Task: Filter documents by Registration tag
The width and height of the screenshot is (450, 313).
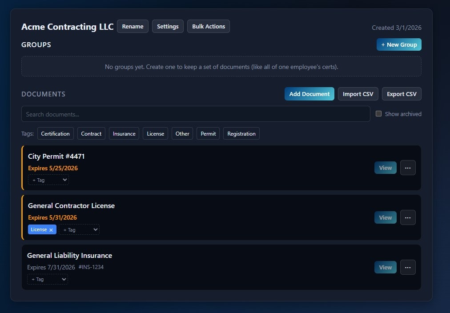Action: pos(241,134)
